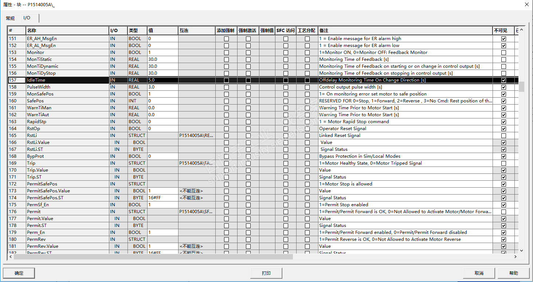Click the IdleTime value 5.0 cell

pos(162,80)
